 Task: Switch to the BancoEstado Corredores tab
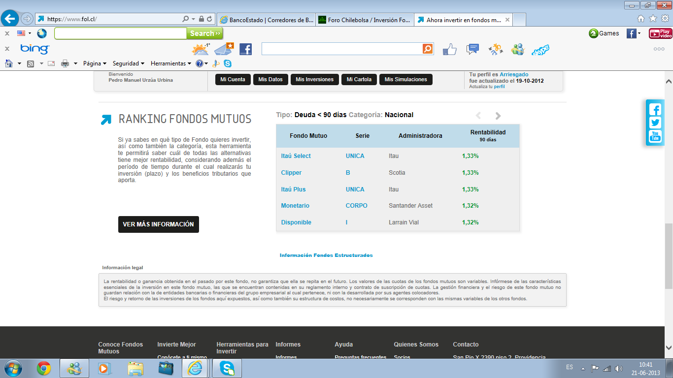pyautogui.click(x=266, y=20)
